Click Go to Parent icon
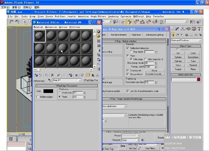 [93, 75]
